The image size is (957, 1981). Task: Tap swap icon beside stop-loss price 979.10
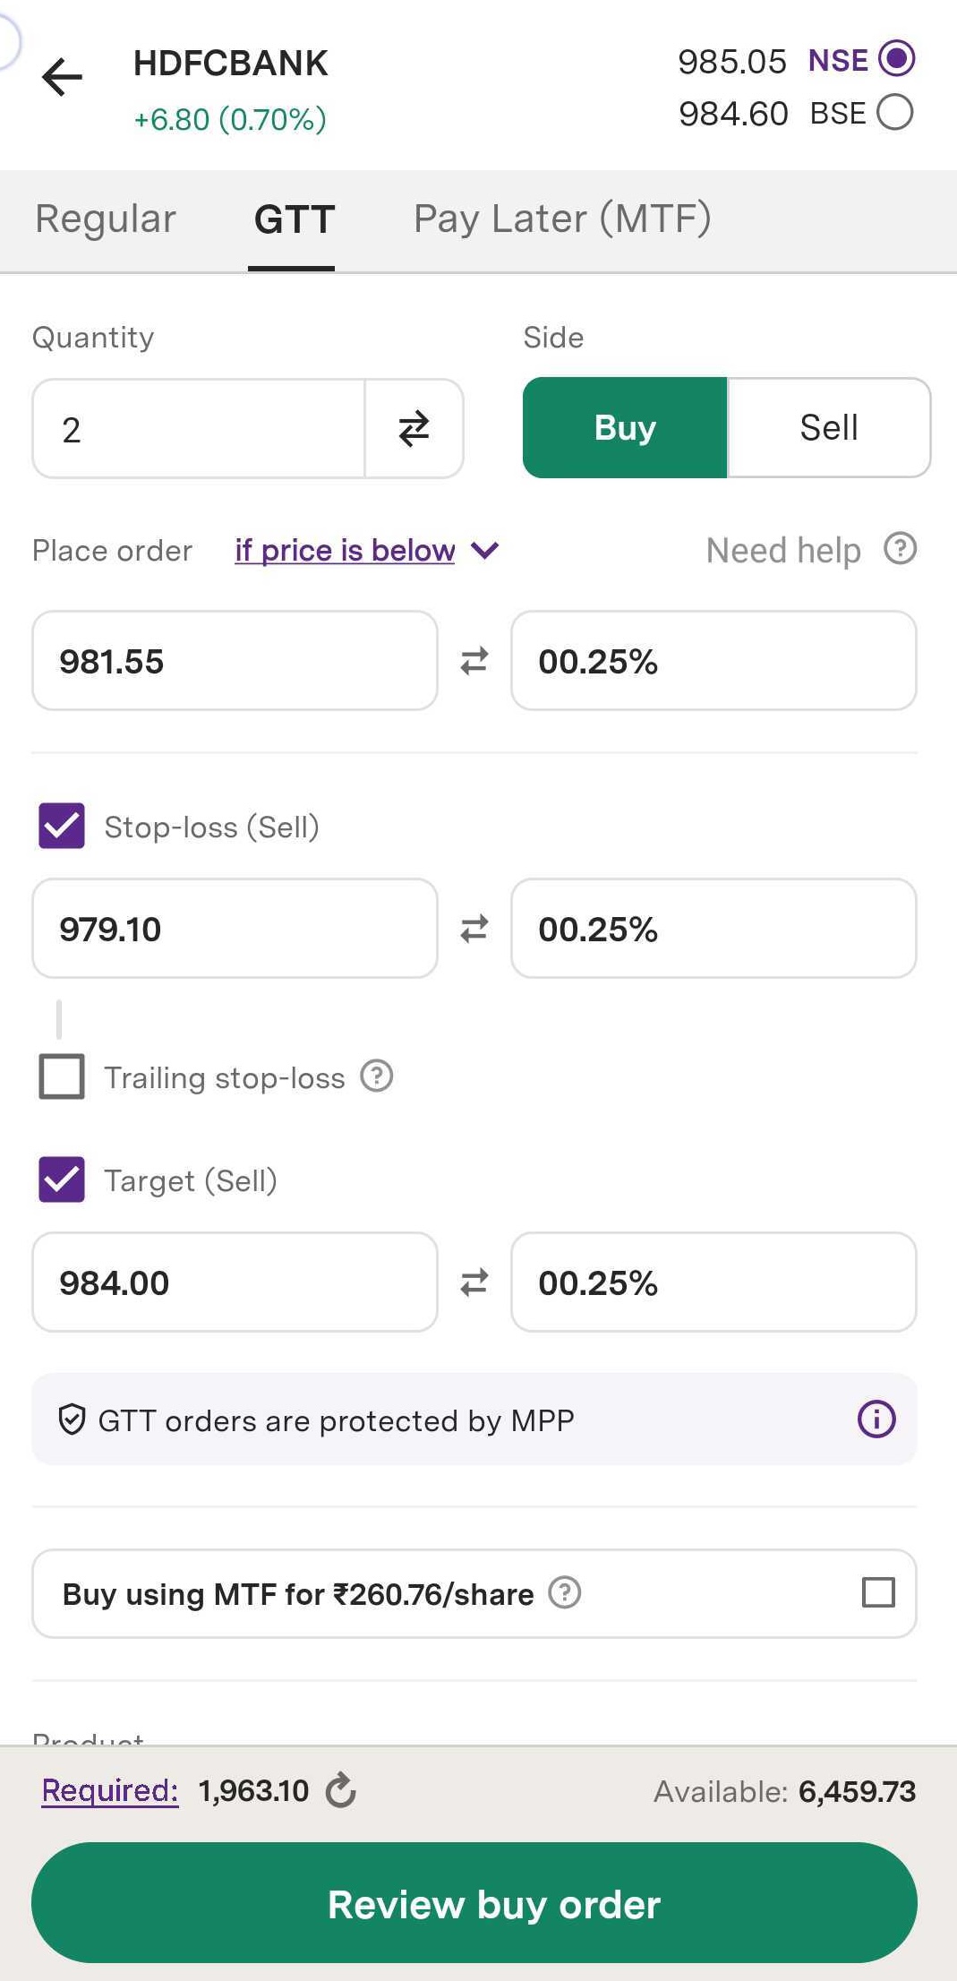[474, 929]
